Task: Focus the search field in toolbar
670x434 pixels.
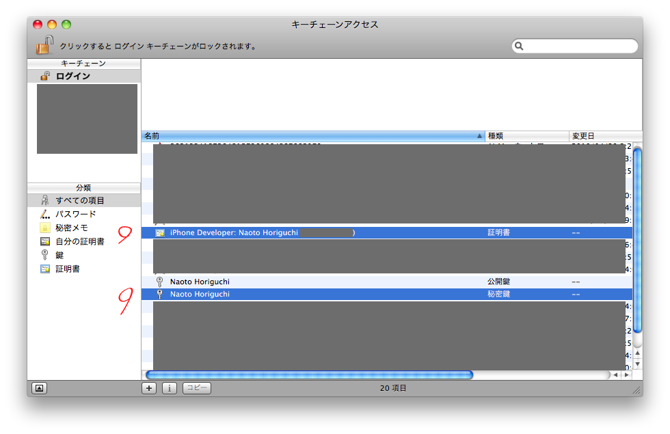Action: [x=575, y=46]
